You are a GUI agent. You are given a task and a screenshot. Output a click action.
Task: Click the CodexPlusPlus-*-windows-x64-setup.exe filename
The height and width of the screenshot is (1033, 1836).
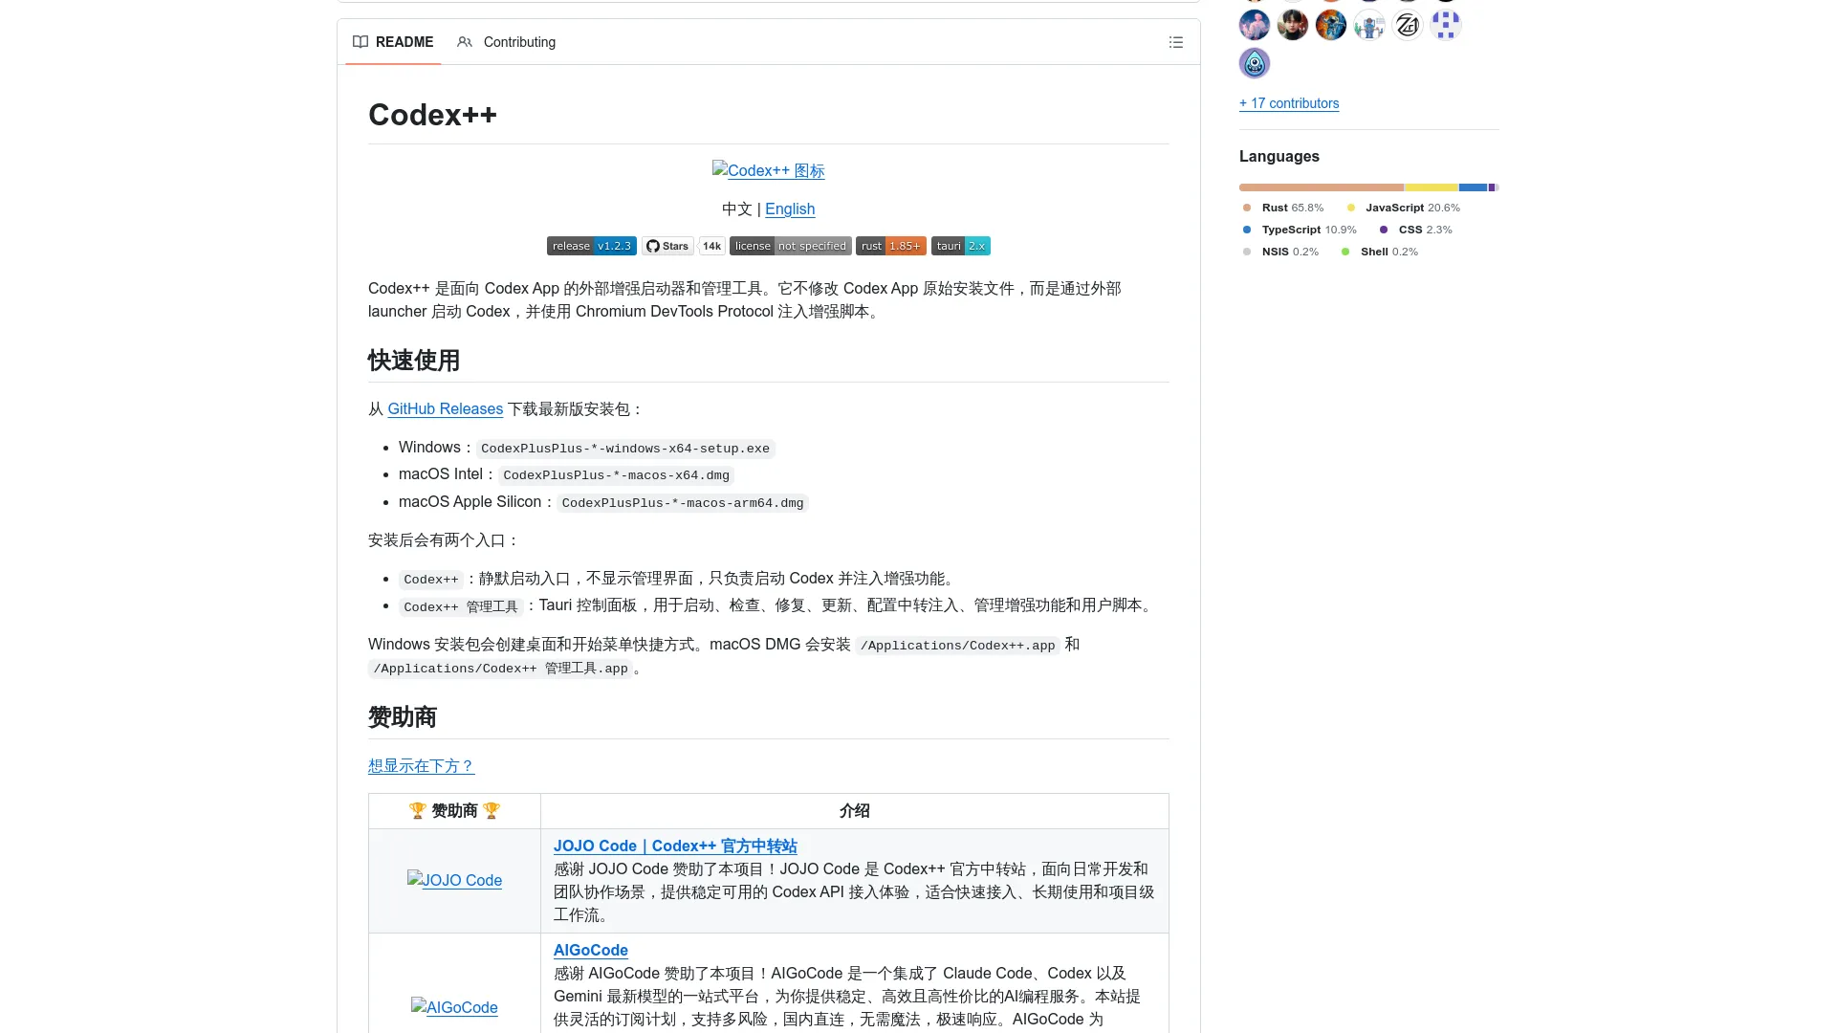(625, 449)
